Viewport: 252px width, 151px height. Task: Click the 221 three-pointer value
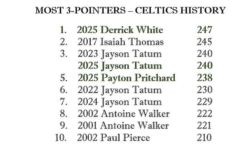coord(204,126)
